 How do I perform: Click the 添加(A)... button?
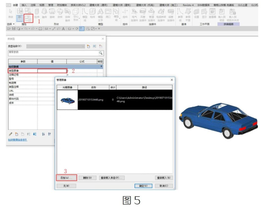click(x=67, y=178)
